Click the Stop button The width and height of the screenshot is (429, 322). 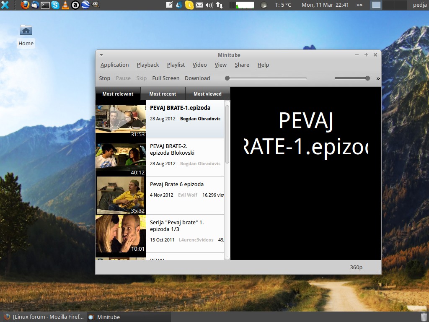tap(104, 78)
